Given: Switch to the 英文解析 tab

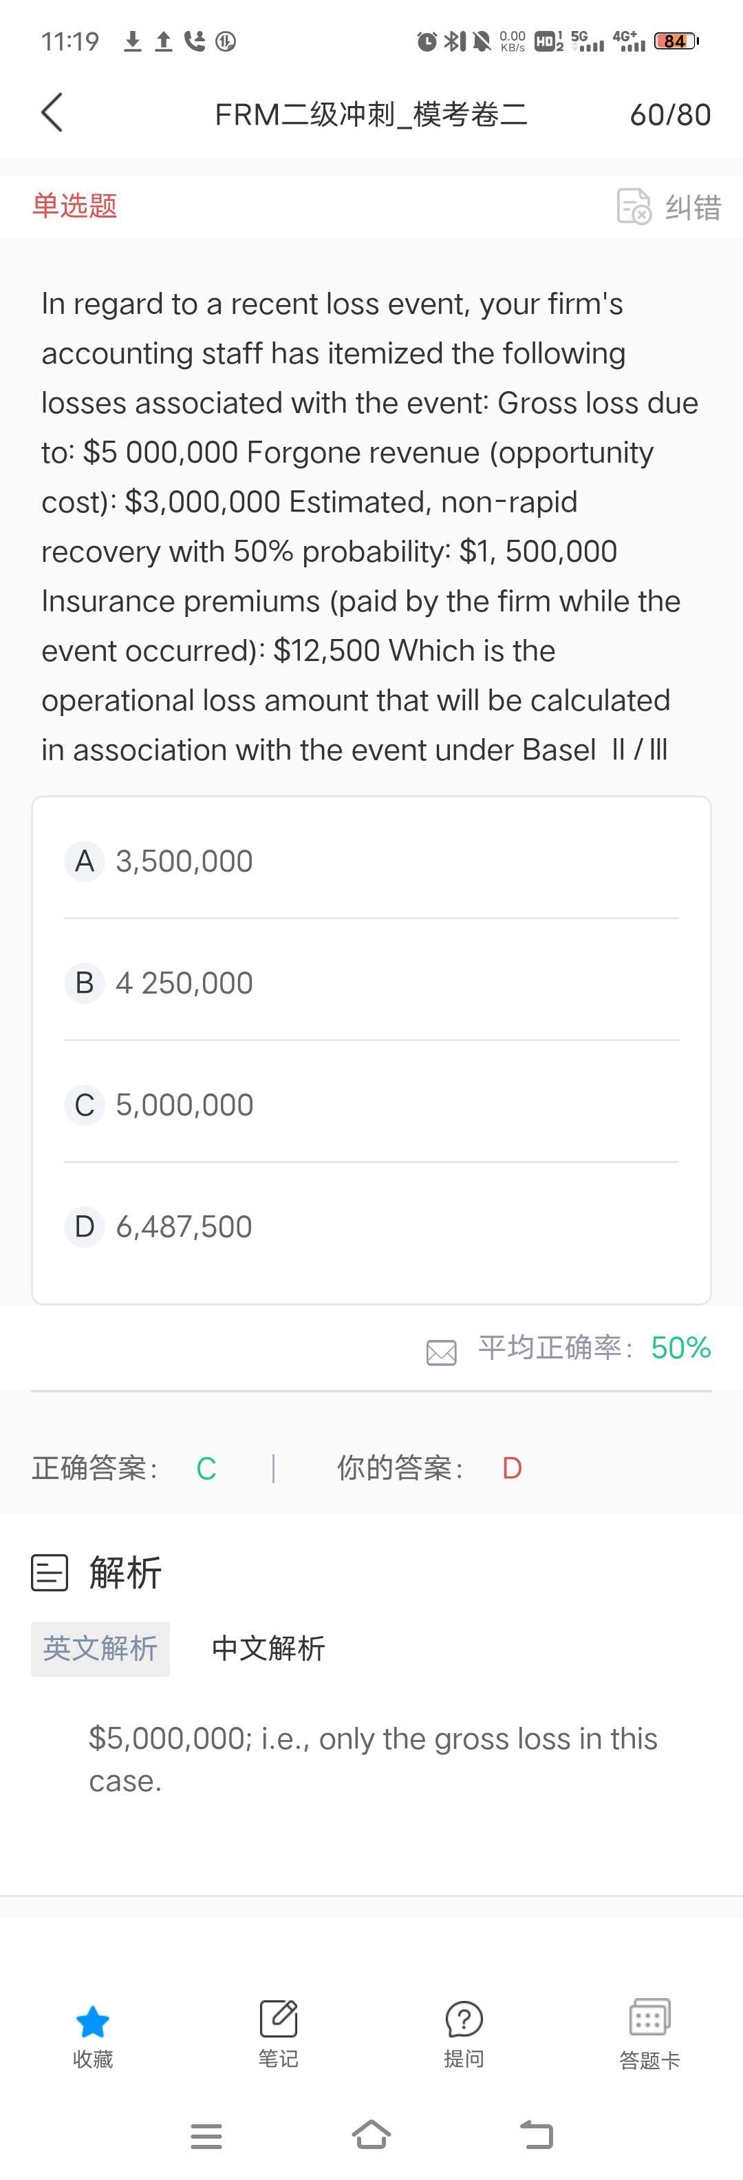Looking at the screenshot, I should pos(100,1648).
